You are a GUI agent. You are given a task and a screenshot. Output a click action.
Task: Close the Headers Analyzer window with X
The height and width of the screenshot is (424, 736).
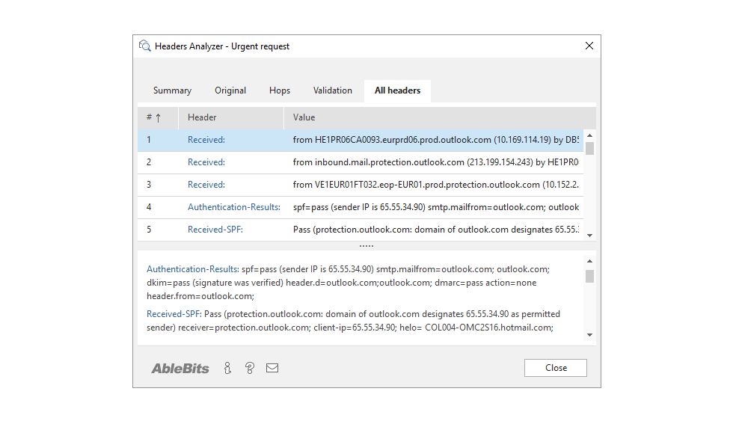tap(589, 46)
